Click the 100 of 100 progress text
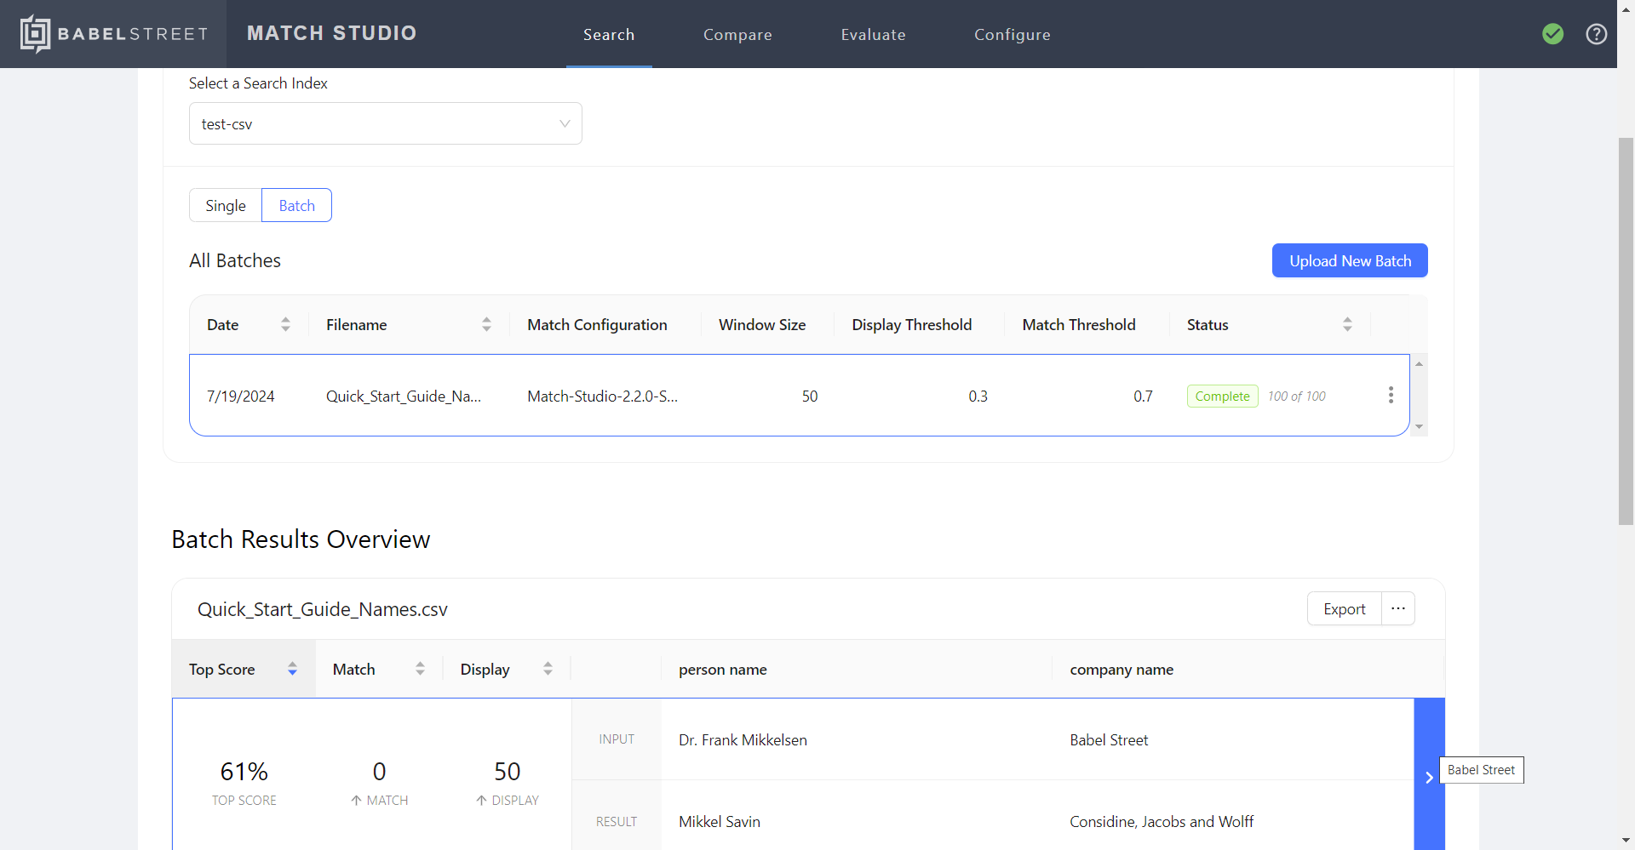The height and width of the screenshot is (850, 1635). [1296, 396]
